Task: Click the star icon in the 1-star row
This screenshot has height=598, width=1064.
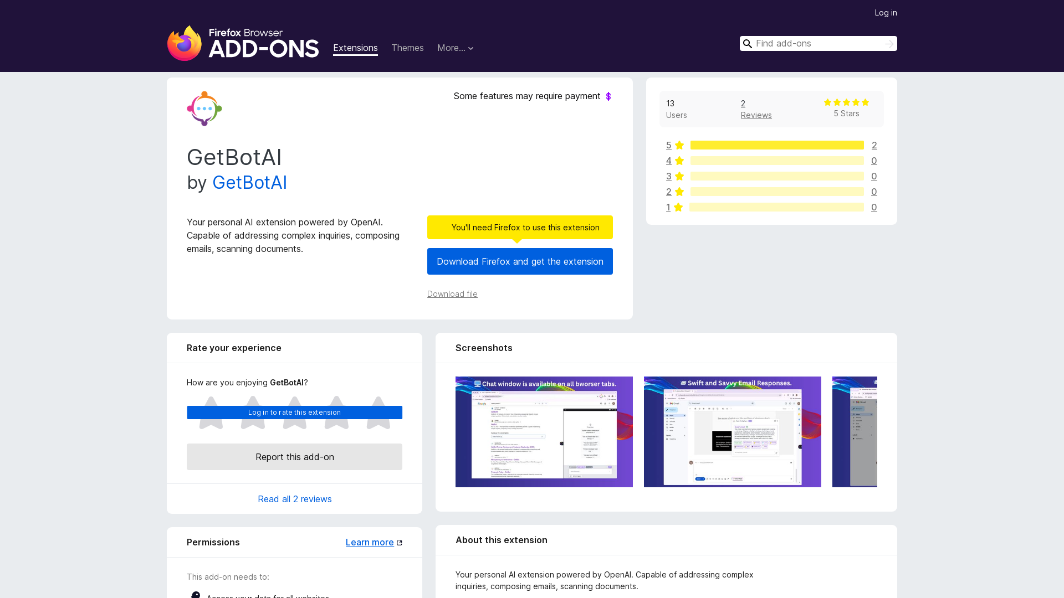Action: point(678,207)
